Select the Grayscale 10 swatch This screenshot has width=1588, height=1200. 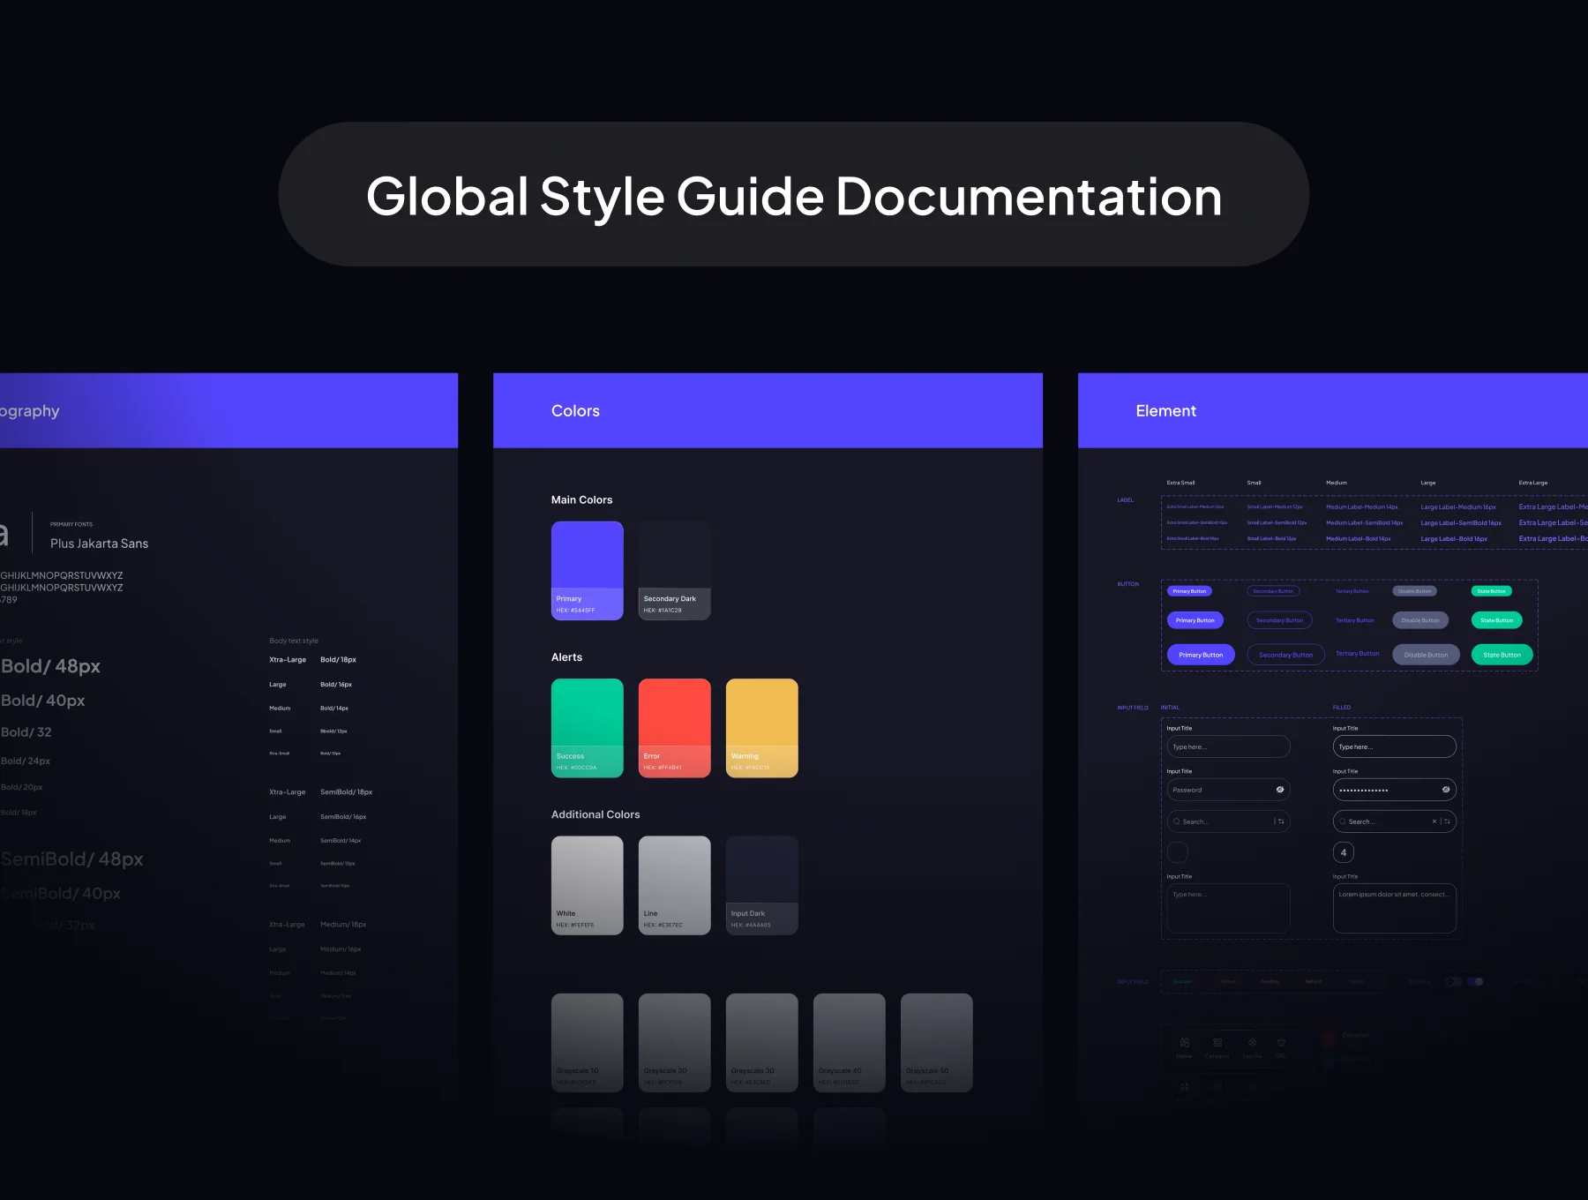(x=588, y=1043)
